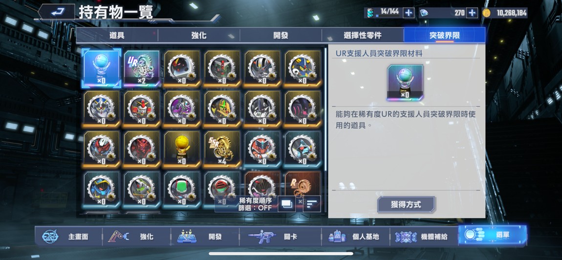Open 個人基地 in the bottom bar
This screenshot has height=260, width=562.
pos(355,237)
